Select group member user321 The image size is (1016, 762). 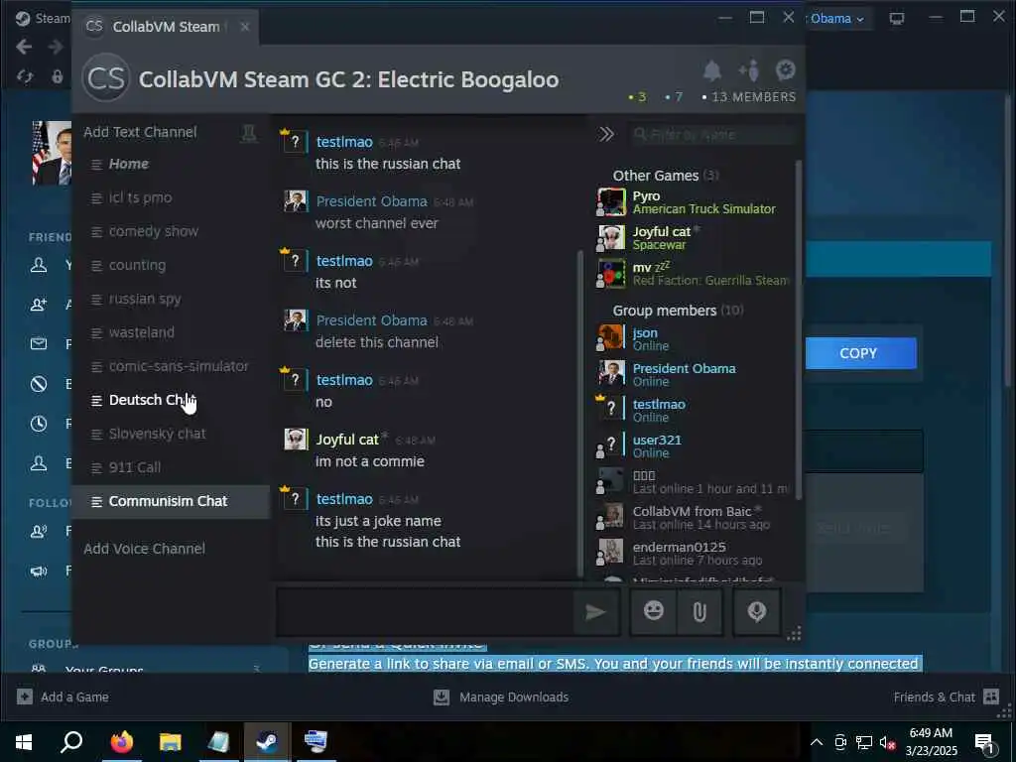[x=694, y=445]
